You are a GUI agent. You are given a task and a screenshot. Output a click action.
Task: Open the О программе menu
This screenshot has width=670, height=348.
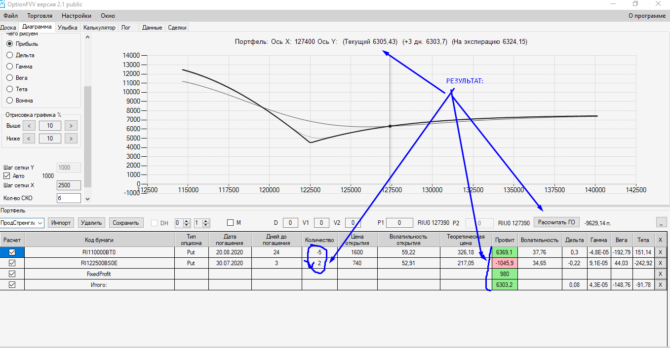pos(647,16)
